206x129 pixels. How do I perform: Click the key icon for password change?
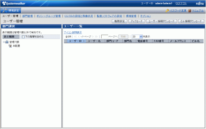(x=167, y=11)
